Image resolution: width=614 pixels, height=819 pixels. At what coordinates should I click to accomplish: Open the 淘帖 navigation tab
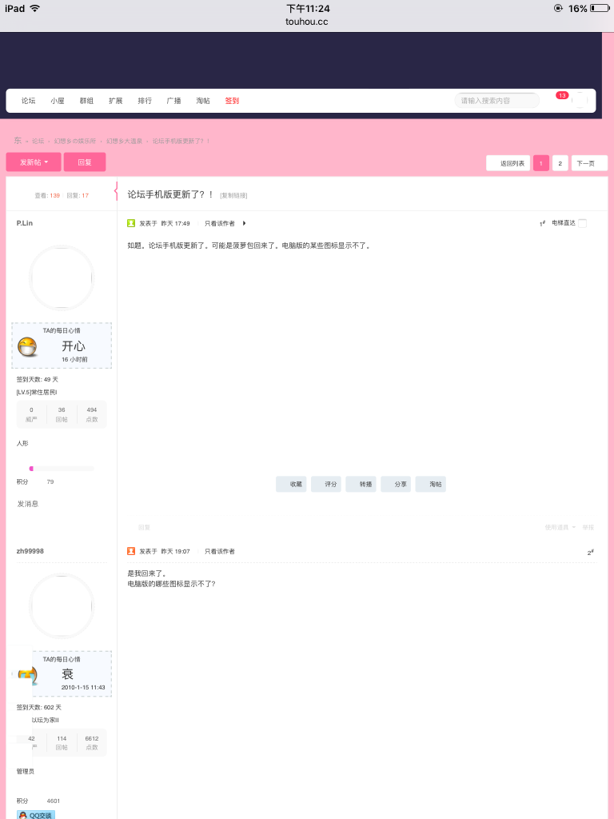coord(203,101)
